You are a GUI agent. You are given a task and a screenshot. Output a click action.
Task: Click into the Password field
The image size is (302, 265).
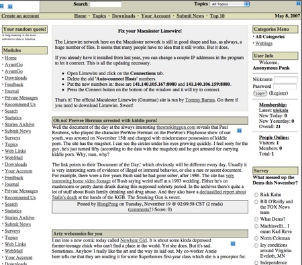[285, 87]
